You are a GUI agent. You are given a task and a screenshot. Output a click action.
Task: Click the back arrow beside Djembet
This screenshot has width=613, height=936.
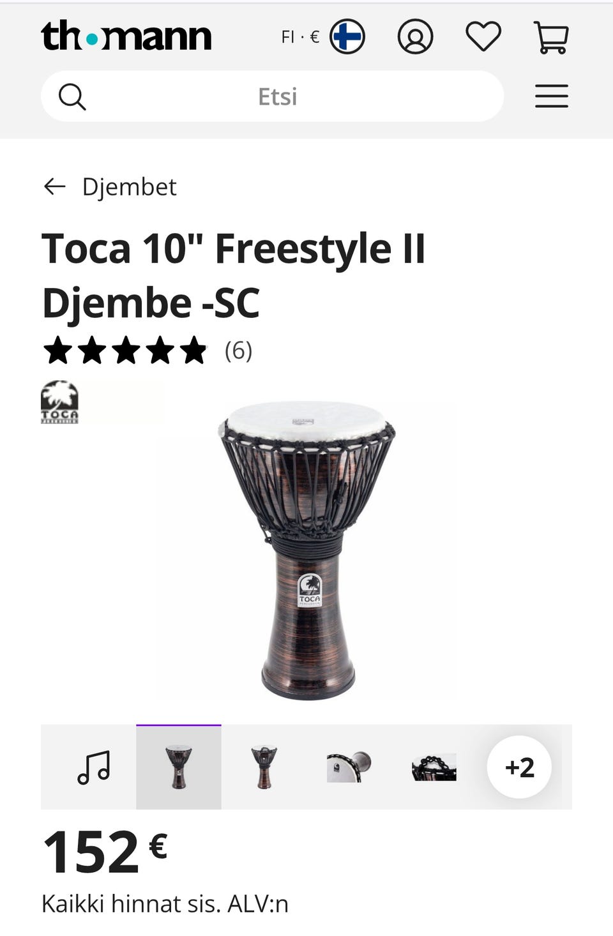point(55,186)
